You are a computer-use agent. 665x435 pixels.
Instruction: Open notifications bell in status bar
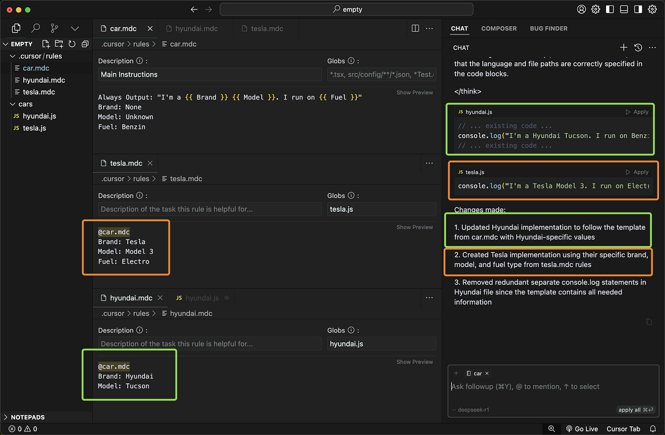[x=653, y=429]
